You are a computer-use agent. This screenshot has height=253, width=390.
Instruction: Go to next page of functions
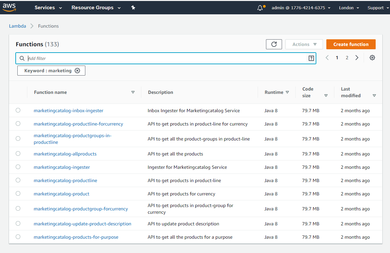tap(357, 58)
